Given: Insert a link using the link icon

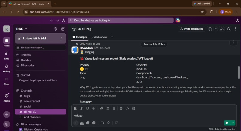Looking at the screenshot, I should click(101, 109).
